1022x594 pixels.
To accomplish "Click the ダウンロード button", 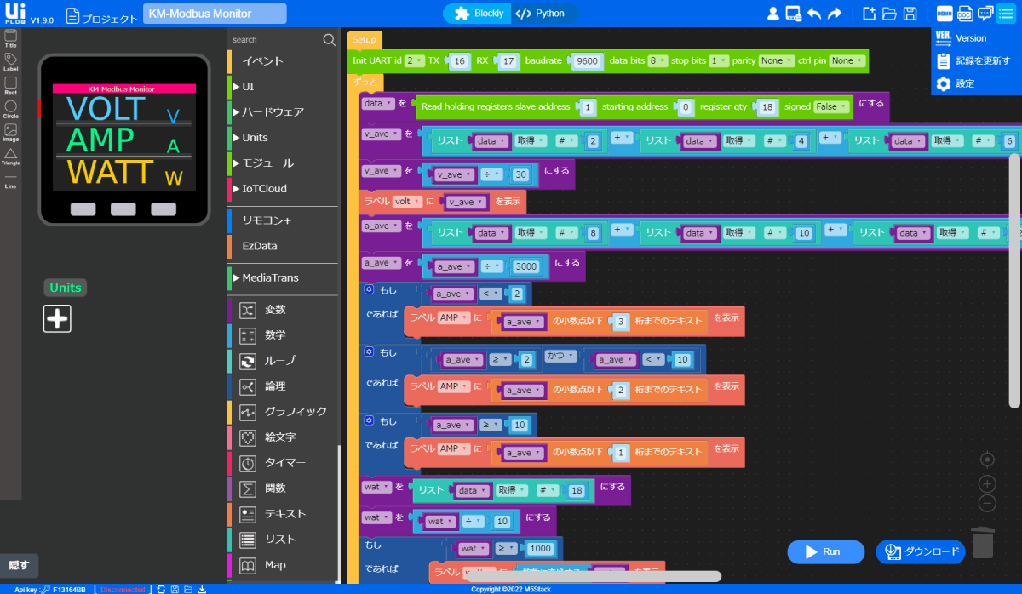I will pos(921,551).
